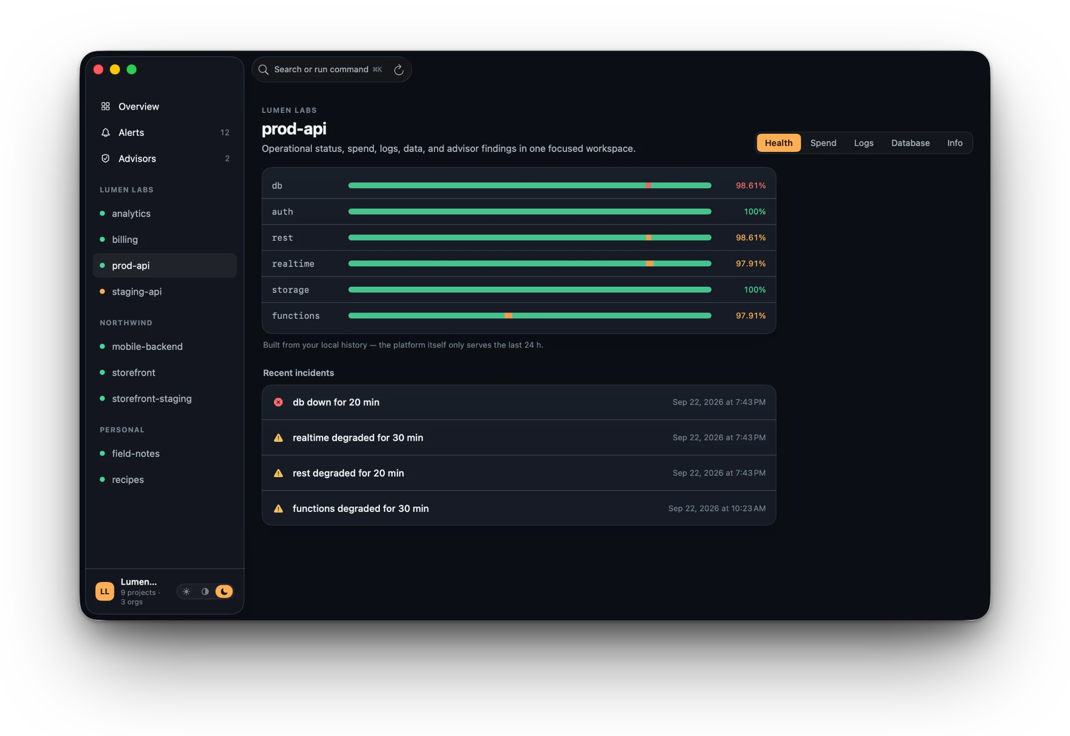Image resolution: width=1070 pixels, height=736 pixels.
Task: Switch to light theme sun icon
Action: 186,592
